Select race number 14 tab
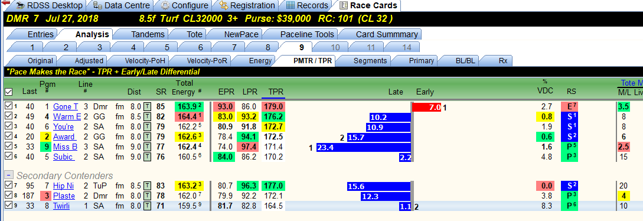The width and height of the screenshot is (643, 221). 406,47
